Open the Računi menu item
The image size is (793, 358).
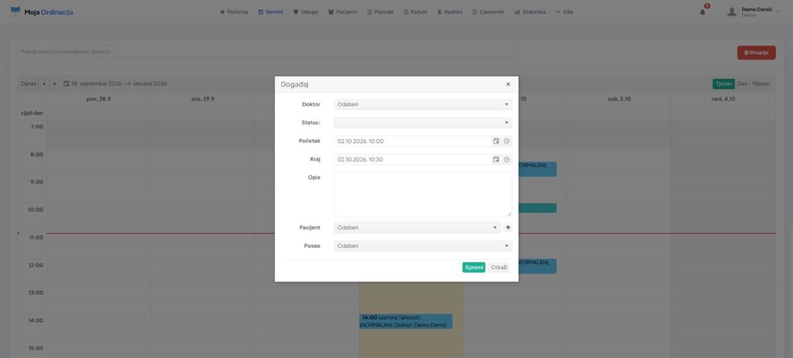tap(415, 12)
